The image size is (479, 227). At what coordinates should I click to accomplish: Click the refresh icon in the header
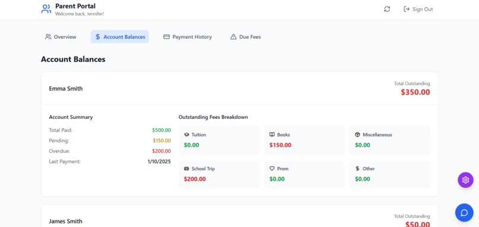387,9
